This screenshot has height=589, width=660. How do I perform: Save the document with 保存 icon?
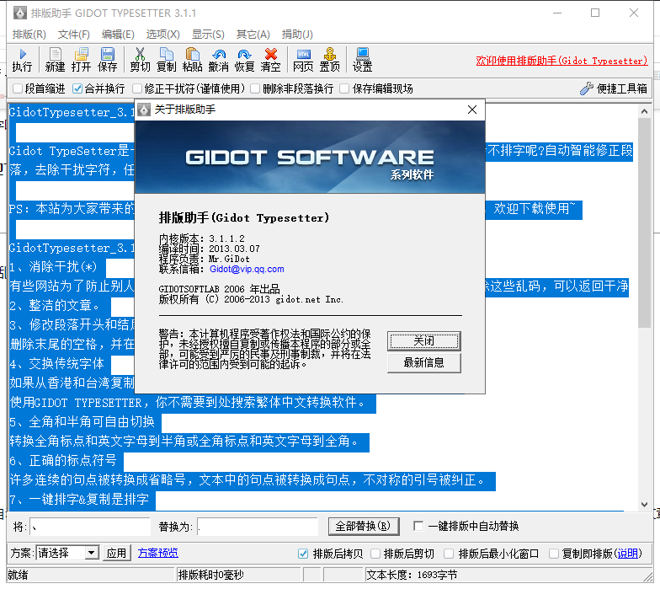coord(108,60)
